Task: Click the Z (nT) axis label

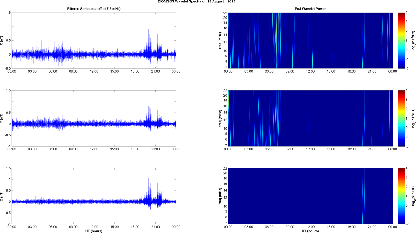Action: [x=2, y=196]
